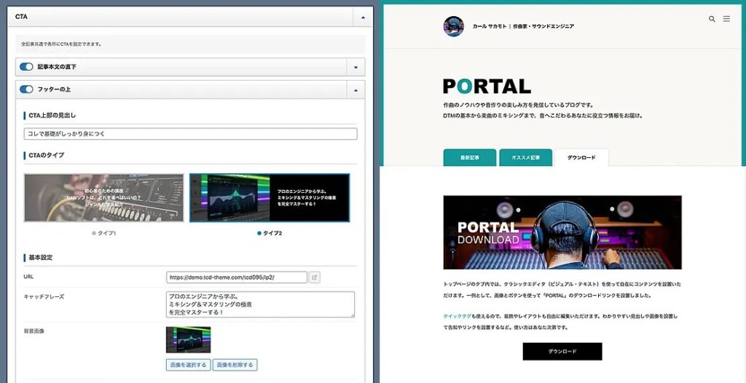Screen dimensions: 746x383
Task: Choose the タイプ2 CTA preview image
Action: click(270, 198)
